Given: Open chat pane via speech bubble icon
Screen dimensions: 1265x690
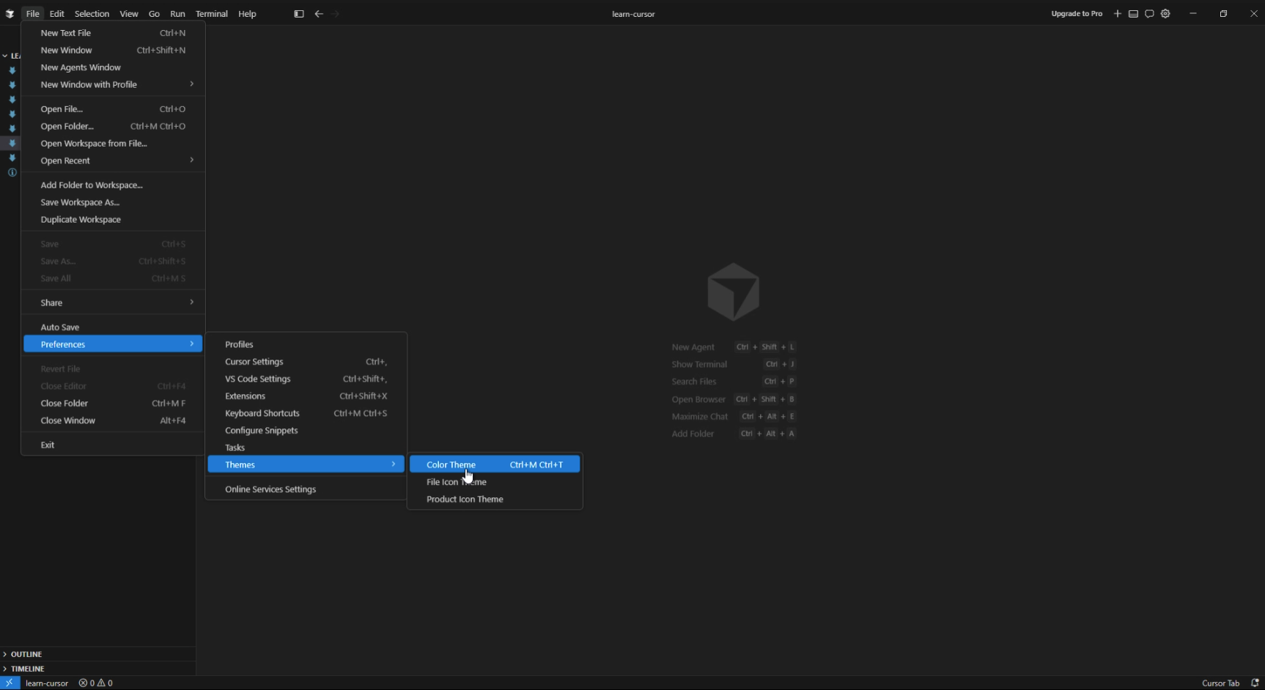Looking at the screenshot, I should pyautogui.click(x=1149, y=14).
